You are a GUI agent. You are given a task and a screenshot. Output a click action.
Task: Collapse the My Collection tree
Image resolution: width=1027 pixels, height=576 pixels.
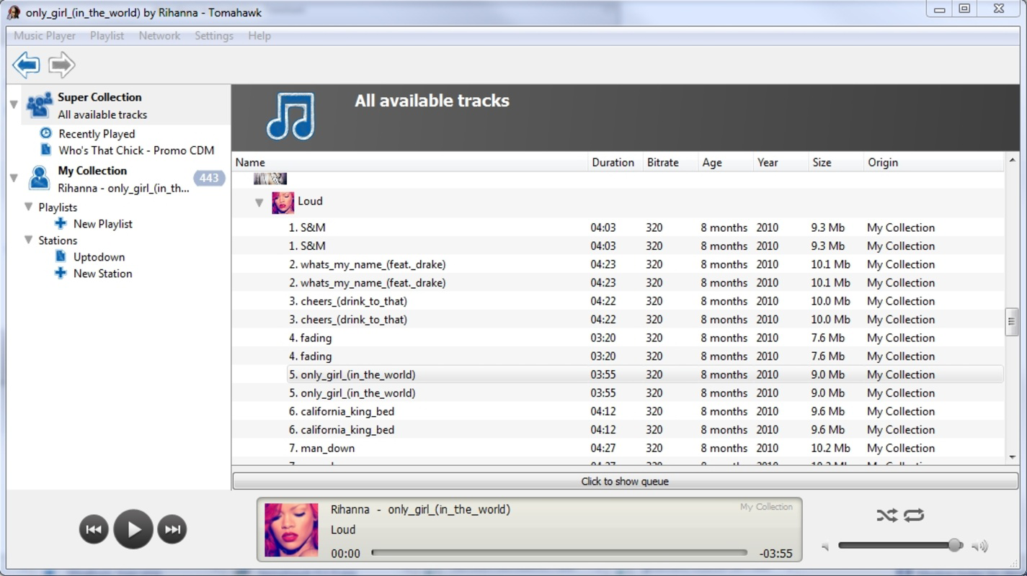click(x=14, y=178)
